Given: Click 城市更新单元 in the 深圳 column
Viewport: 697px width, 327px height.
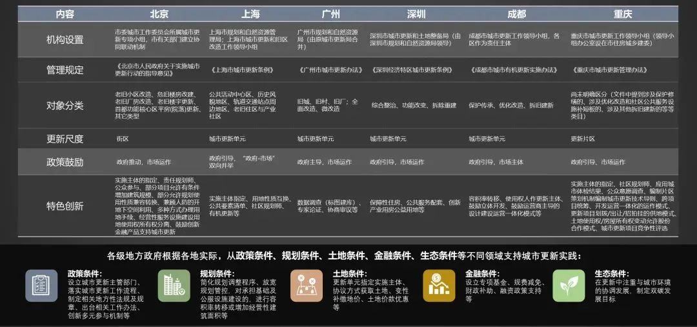Looking at the screenshot, I should click(388, 139).
